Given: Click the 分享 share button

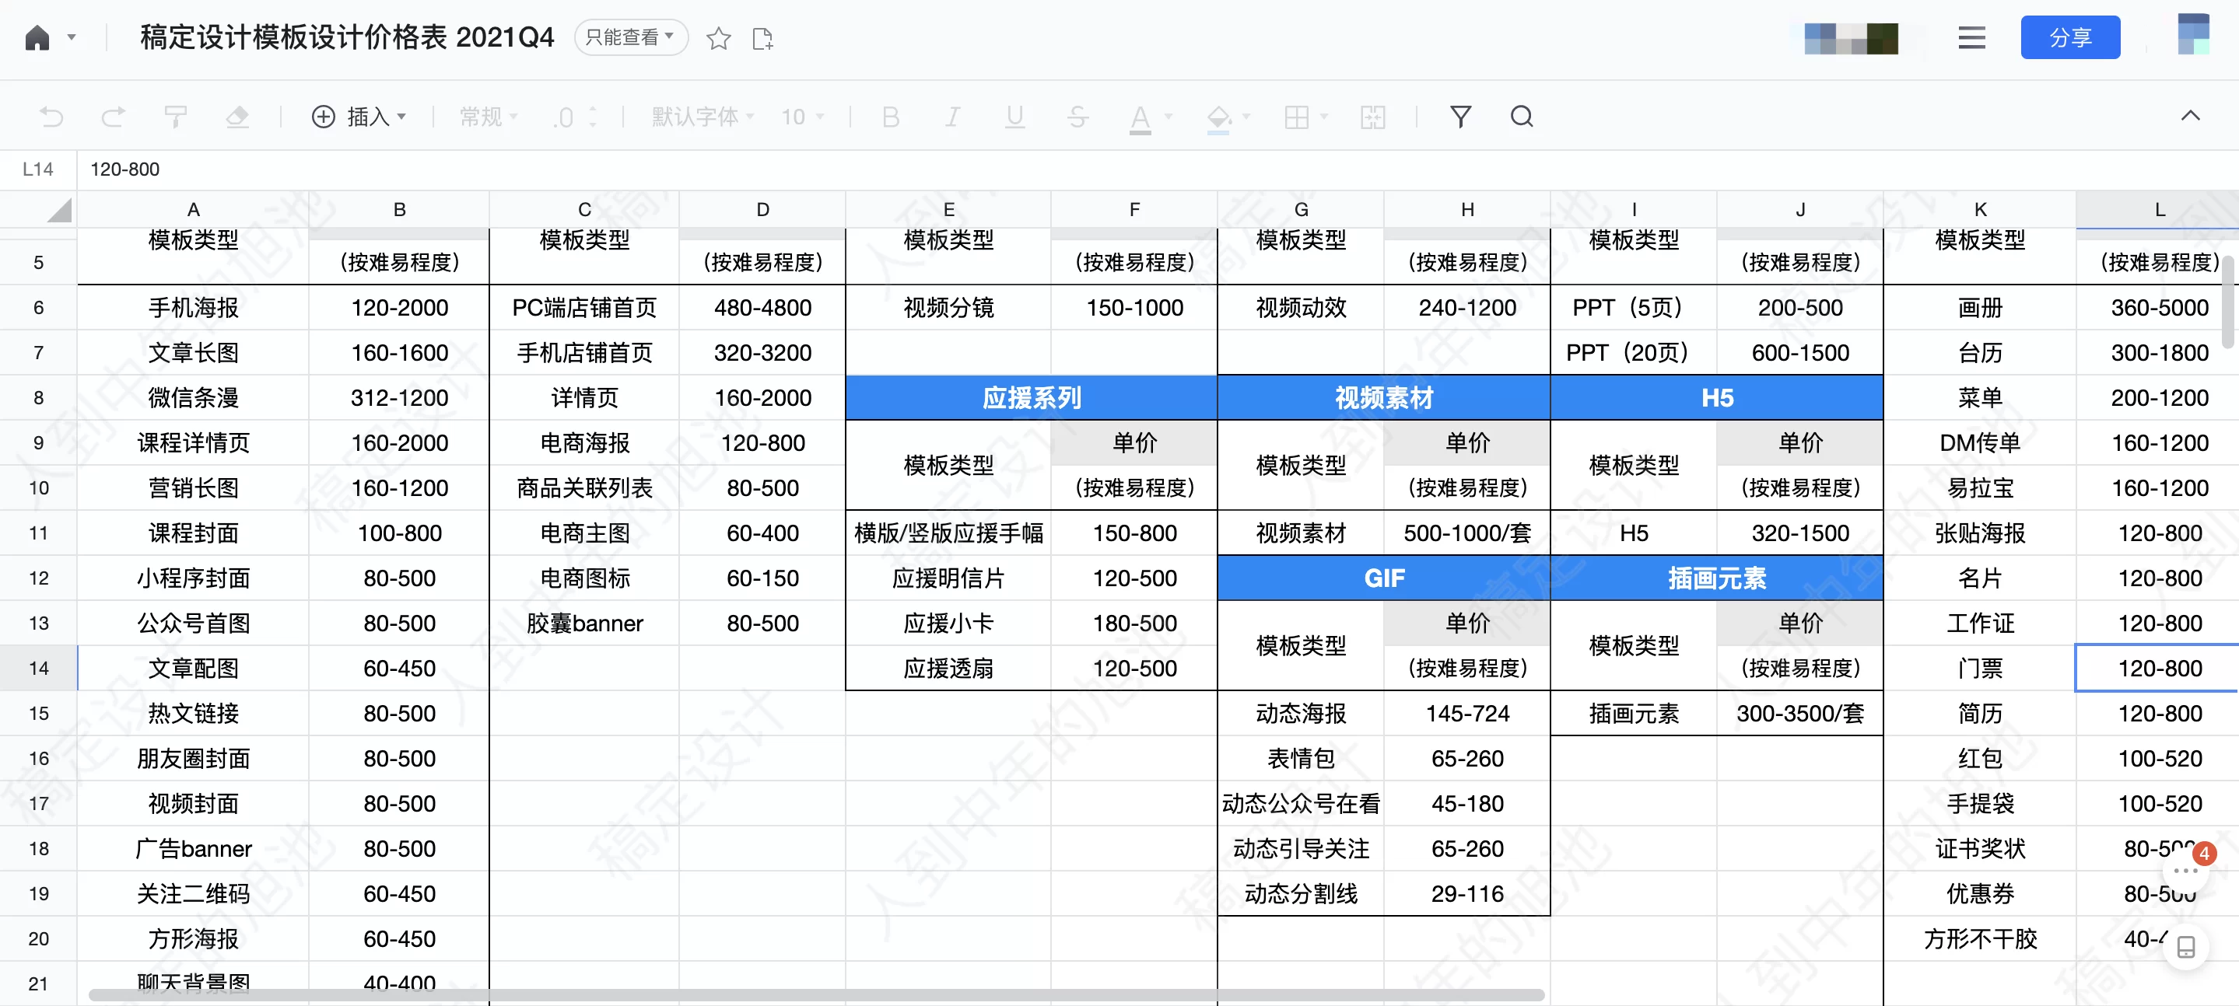Looking at the screenshot, I should point(2070,37).
